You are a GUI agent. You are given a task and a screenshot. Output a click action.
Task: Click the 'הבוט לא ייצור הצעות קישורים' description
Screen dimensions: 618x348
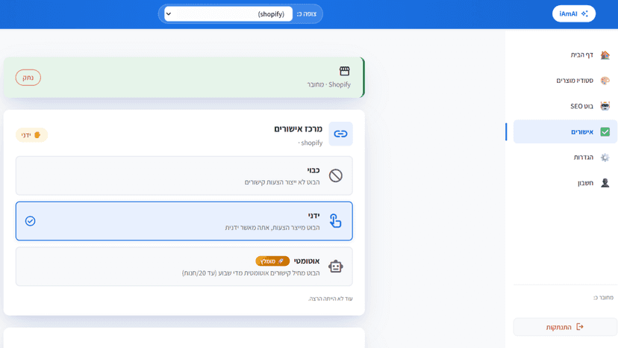[x=282, y=182]
